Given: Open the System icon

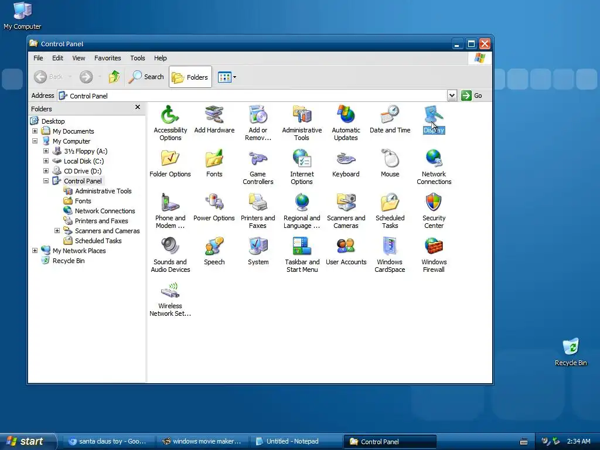Looking at the screenshot, I should pyautogui.click(x=258, y=251).
